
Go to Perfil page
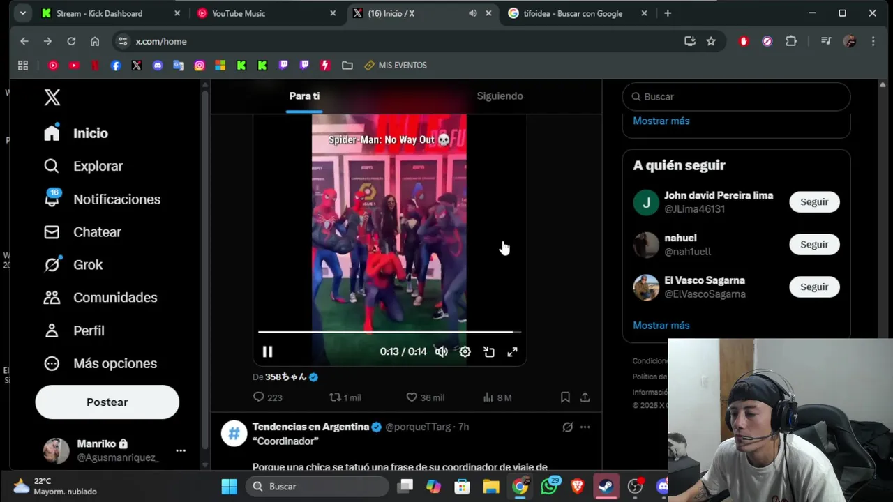pos(74,330)
